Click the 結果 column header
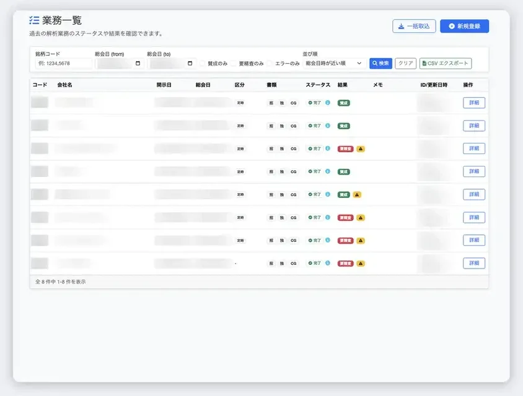The width and height of the screenshot is (523, 396). [x=343, y=85]
